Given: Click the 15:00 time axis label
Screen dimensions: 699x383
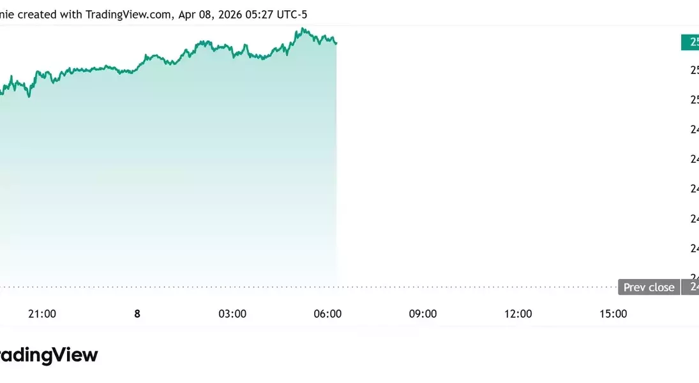Looking at the screenshot, I should pyautogui.click(x=613, y=313).
